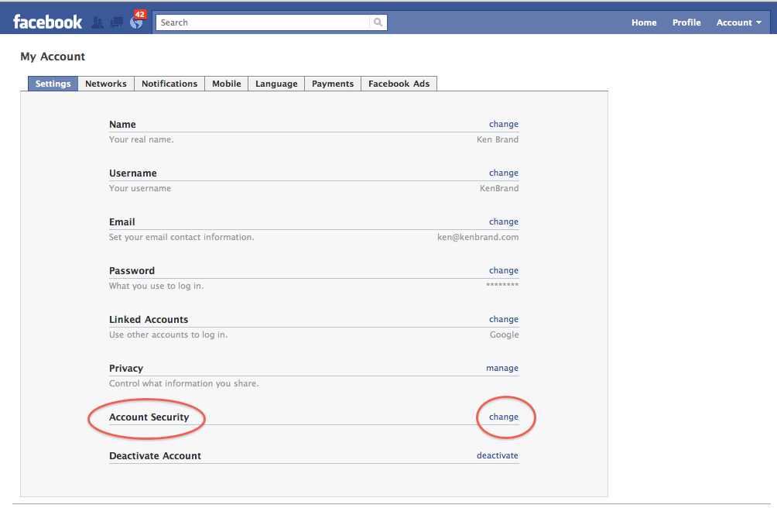Click the Email section heading

pyautogui.click(x=122, y=222)
